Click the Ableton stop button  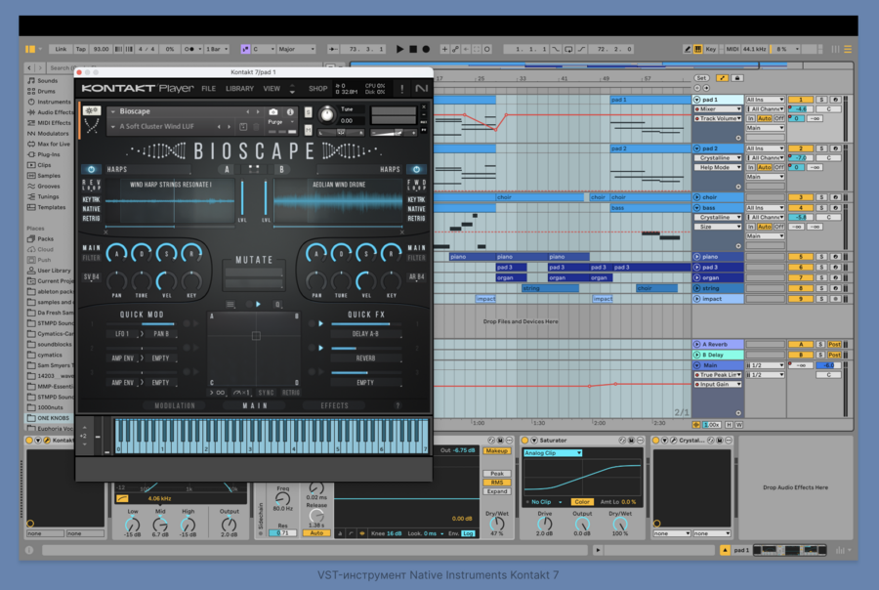tap(413, 49)
